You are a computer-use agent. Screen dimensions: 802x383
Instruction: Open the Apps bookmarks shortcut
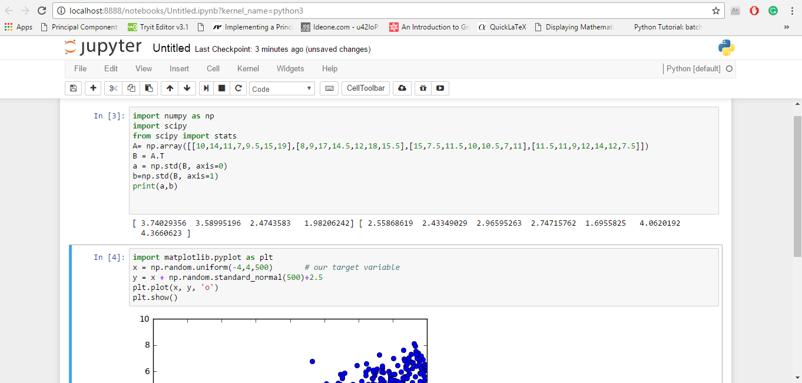click(x=18, y=27)
